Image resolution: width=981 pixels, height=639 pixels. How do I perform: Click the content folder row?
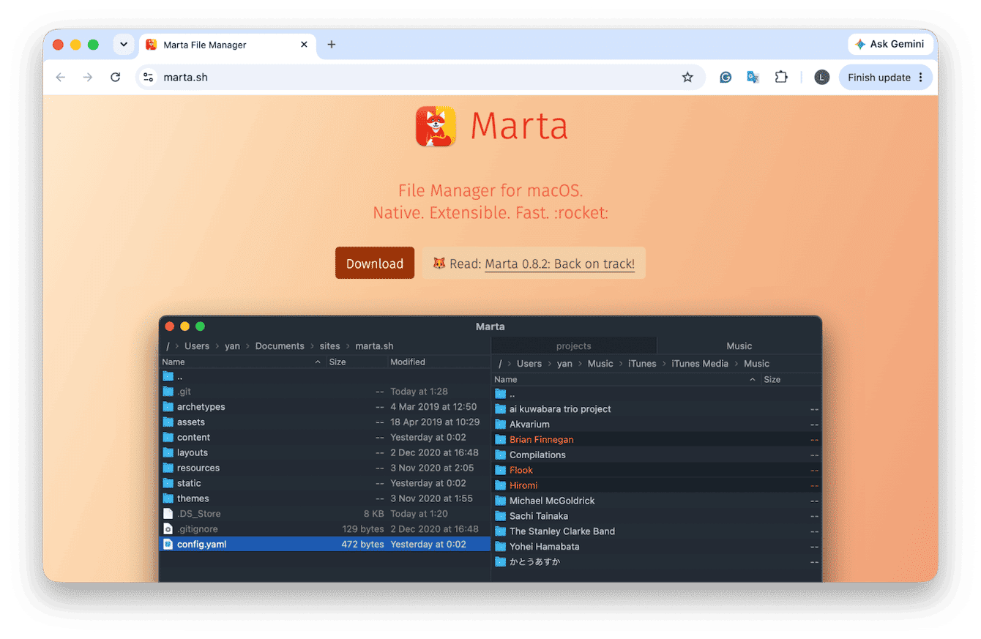point(324,438)
